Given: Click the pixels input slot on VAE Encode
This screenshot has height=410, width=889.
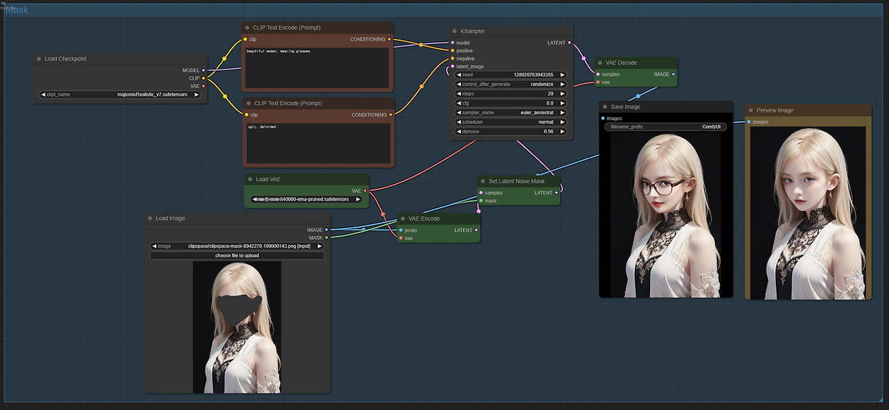Looking at the screenshot, I should click(401, 230).
